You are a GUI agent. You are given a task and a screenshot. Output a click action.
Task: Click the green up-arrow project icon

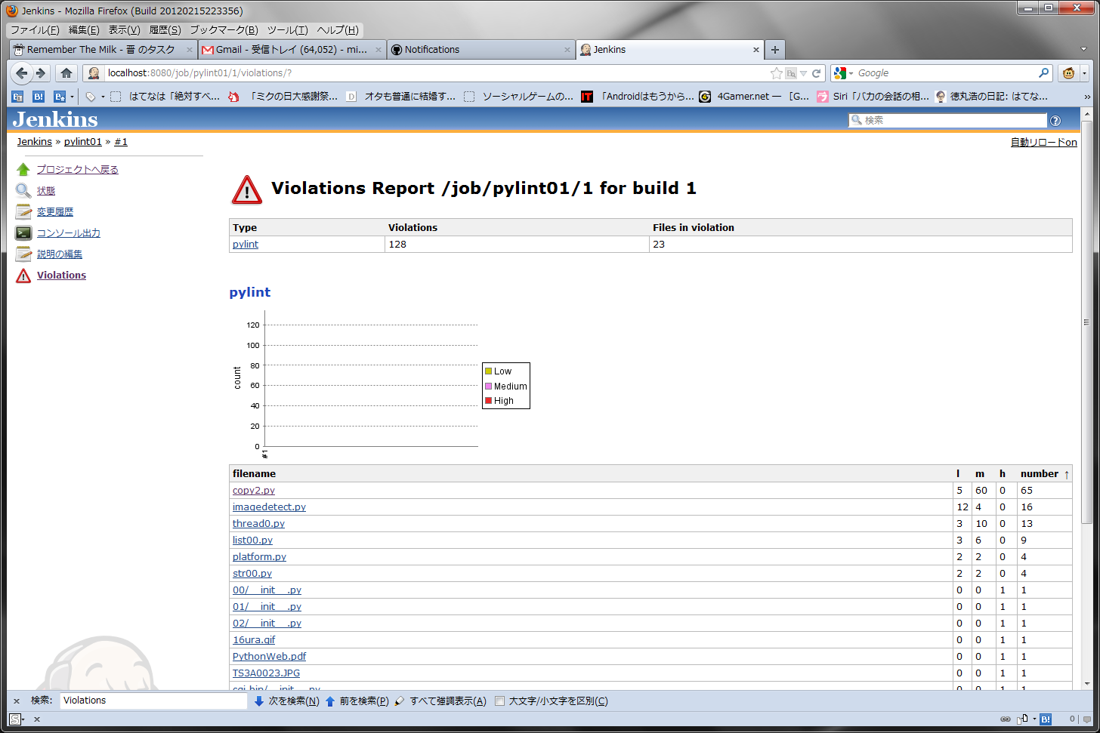click(23, 170)
